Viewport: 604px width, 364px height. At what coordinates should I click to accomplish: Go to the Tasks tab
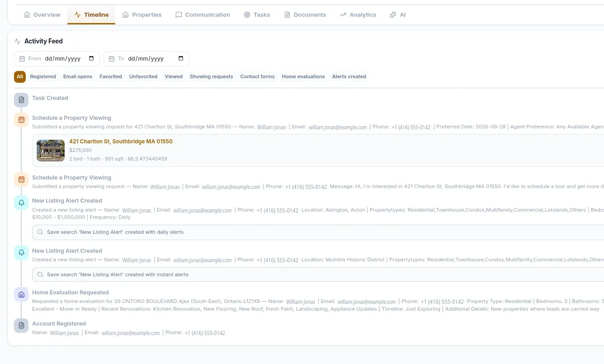tap(257, 15)
